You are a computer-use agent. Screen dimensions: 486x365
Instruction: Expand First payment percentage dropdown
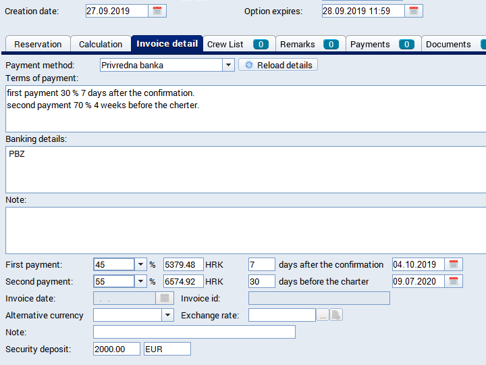pos(141,264)
